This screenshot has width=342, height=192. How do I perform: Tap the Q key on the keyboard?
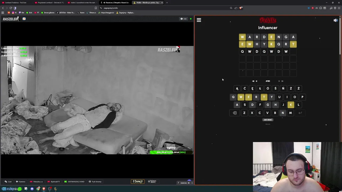pos(233,97)
